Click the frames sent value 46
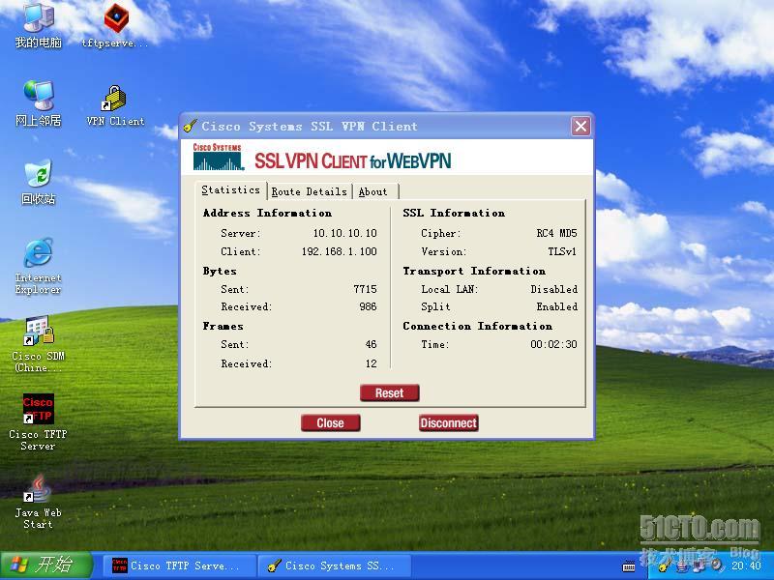 372,344
